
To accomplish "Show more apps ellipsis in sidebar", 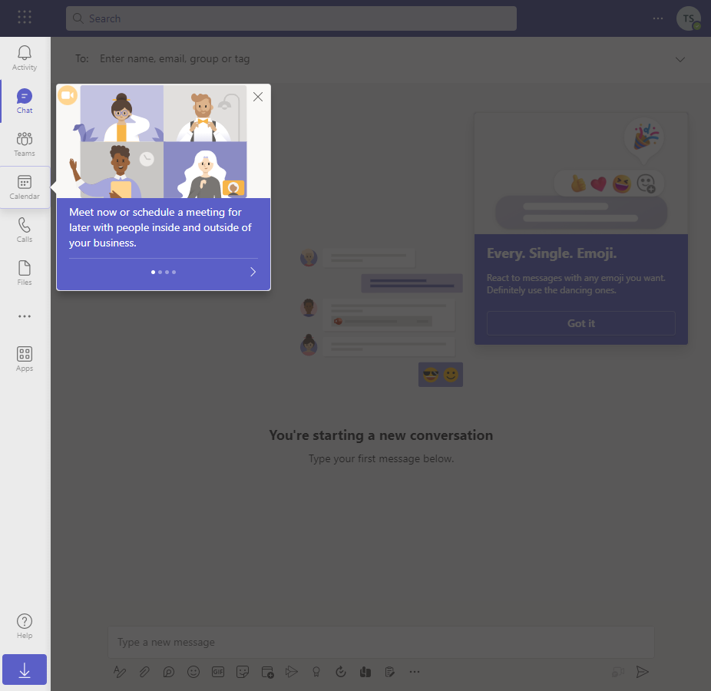I will pyautogui.click(x=25, y=316).
